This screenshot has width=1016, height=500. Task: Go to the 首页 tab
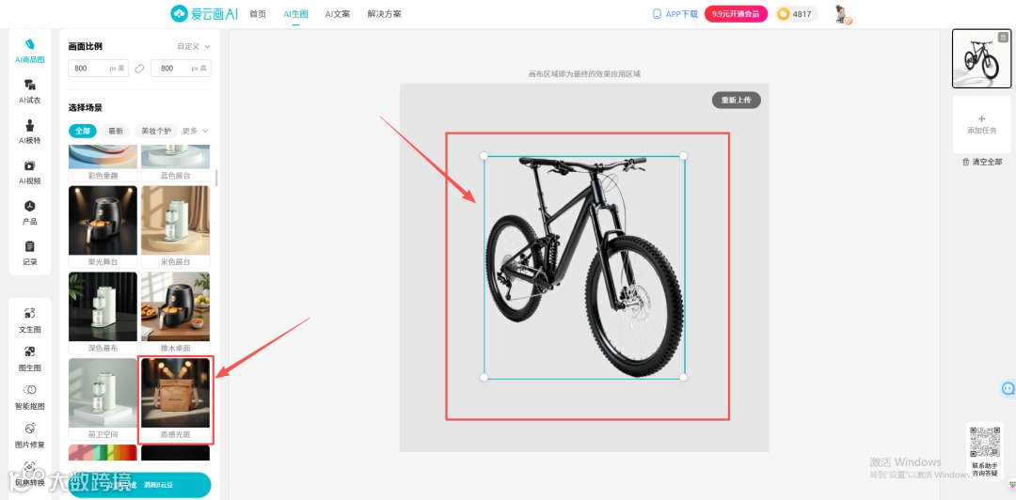coord(258,13)
